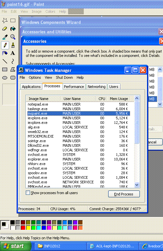Pick the black color swatch in palette
The width and height of the screenshot is (163, 251).
(13, 222)
